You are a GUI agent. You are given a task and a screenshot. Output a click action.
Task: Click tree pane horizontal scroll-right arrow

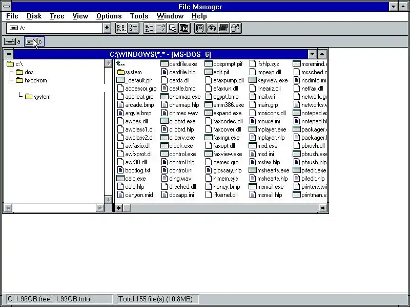point(100,208)
